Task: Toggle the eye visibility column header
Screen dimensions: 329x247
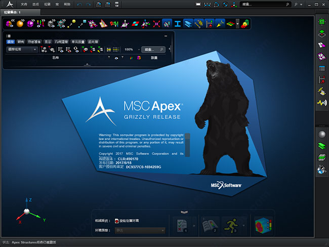Action: click(116, 58)
